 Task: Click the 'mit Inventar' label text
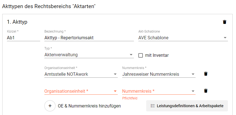tap(157, 55)
